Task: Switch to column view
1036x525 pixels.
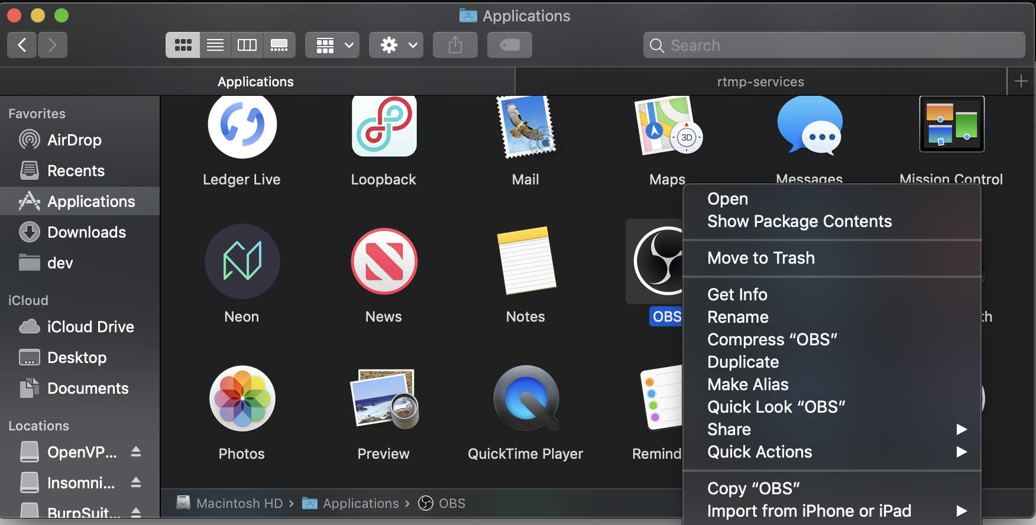Action: [x=247, y=45]
